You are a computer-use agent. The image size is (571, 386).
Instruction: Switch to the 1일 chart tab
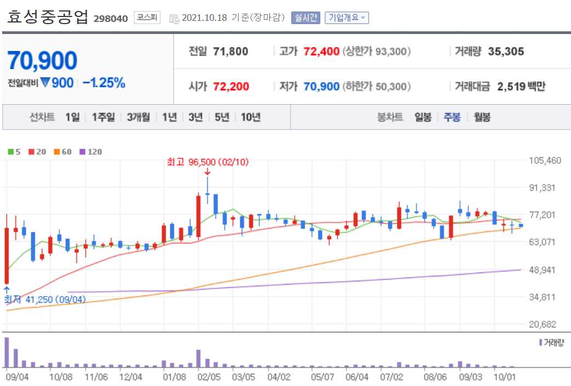pos(72,117)
